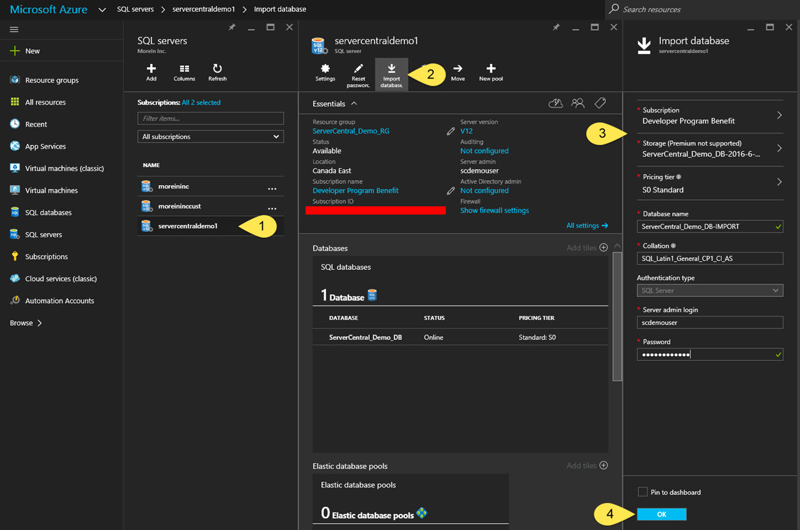Click New to create a resource

click(25, 51)
